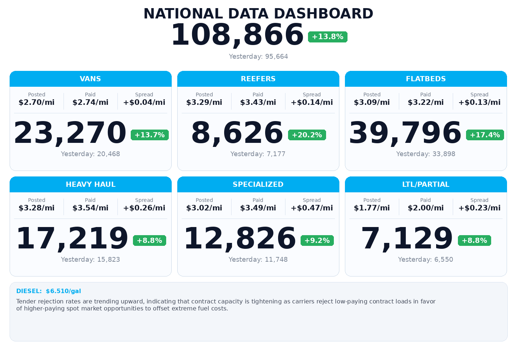
Task: Click the +8.8% badge on LTL/Partial
Action: coord(475,241)
